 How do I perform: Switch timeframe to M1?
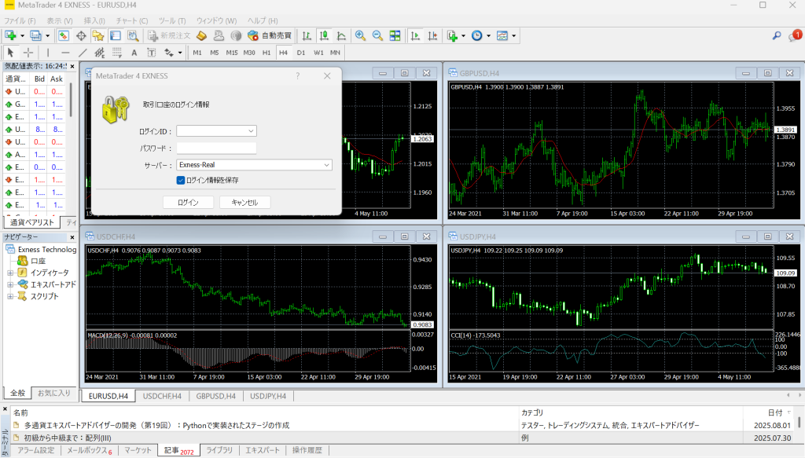[197, 53]
